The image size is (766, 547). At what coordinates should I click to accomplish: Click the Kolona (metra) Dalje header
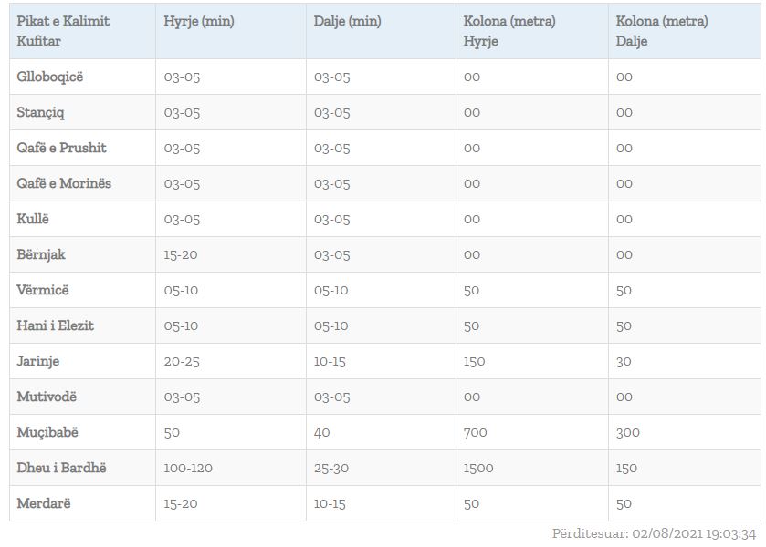[x=662, y=31]
